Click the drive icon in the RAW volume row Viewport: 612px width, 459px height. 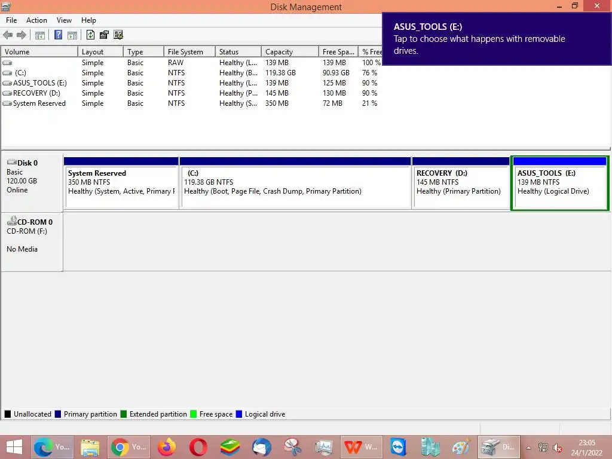[x=7, y=62]
